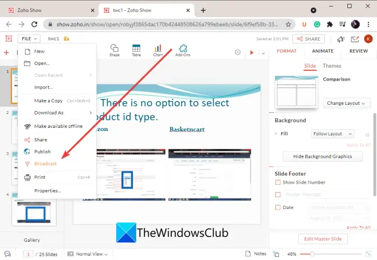Image resolution: width=377 pixels, height=260 pixels.
Task: Open the Change Layout dropdown
Action: point(347,103)
